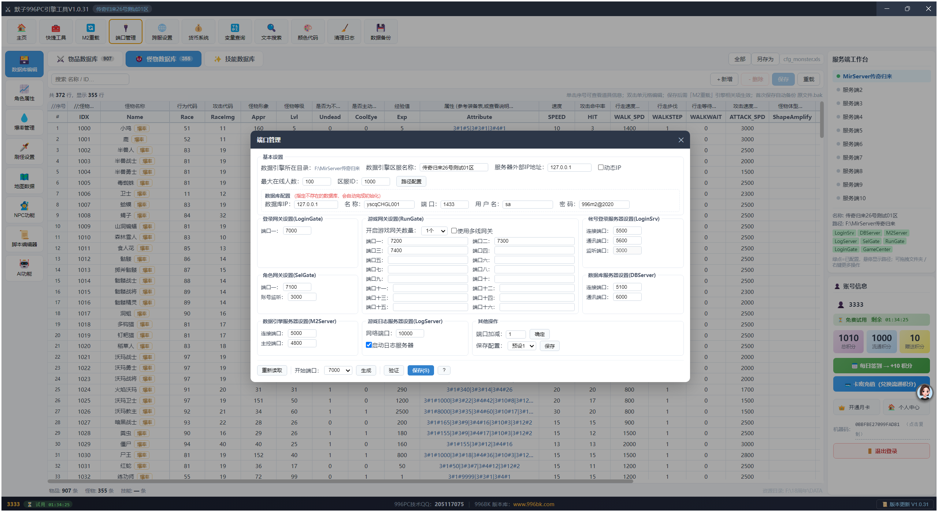The width and height of the screenshot is (938, 512).
Task: Click 生成 button next to start port
Action: (x=366, y=370)
